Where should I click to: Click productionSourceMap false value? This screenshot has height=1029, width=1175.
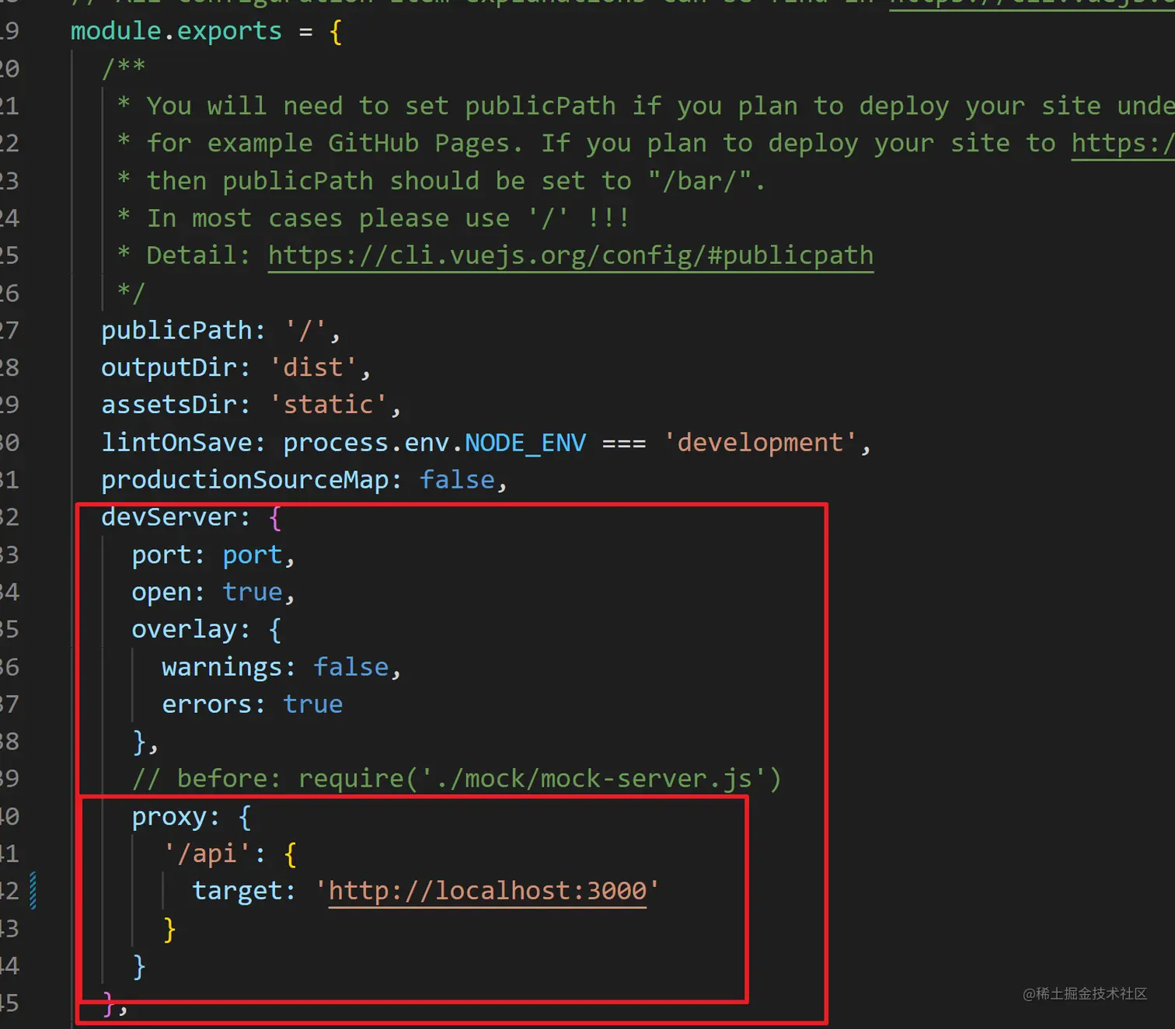click(x=457, y=480)
